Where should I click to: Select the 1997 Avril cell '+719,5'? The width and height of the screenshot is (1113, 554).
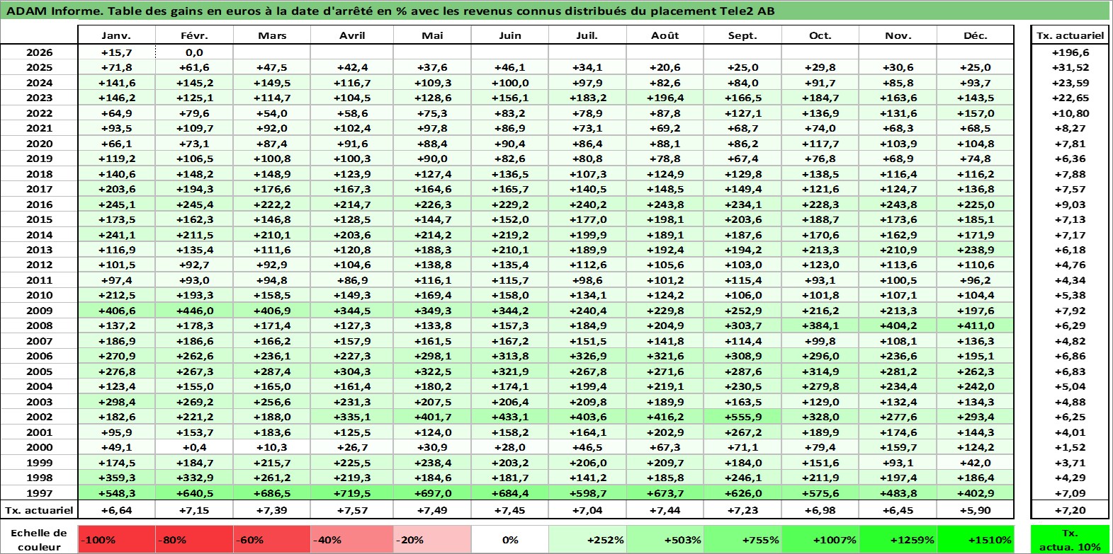(x=352, y=493)
